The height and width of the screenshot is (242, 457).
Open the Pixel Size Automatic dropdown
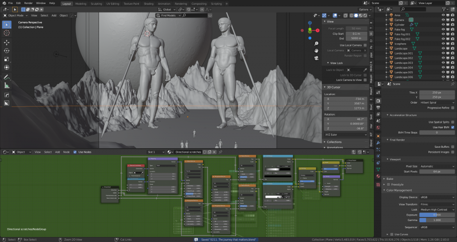click(x=437, y=166)
